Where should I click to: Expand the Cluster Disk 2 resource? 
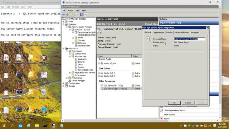(x=99, y=76)
